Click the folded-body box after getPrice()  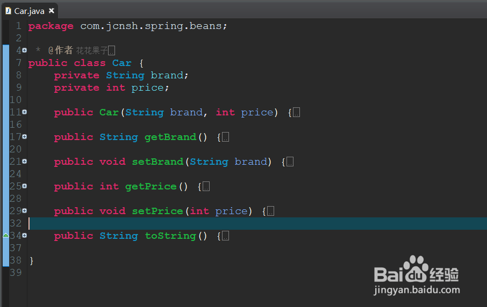(x=206, y=186)
